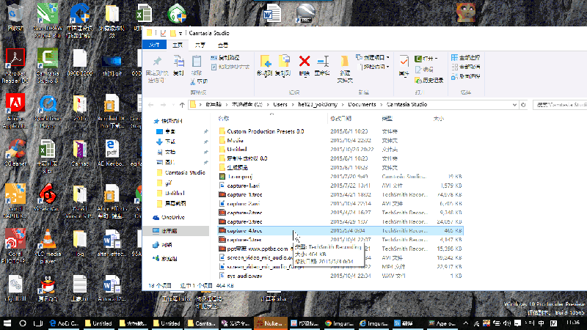This screenshot has width=587, height=330.
Task: Click the Task View icon on taskbar
Action: pos(38,323)
